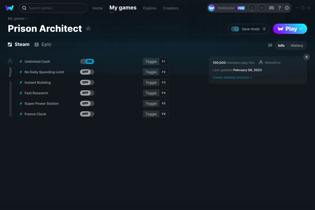
Task: Toggle the Save mods switch
Action: (235, 29)
